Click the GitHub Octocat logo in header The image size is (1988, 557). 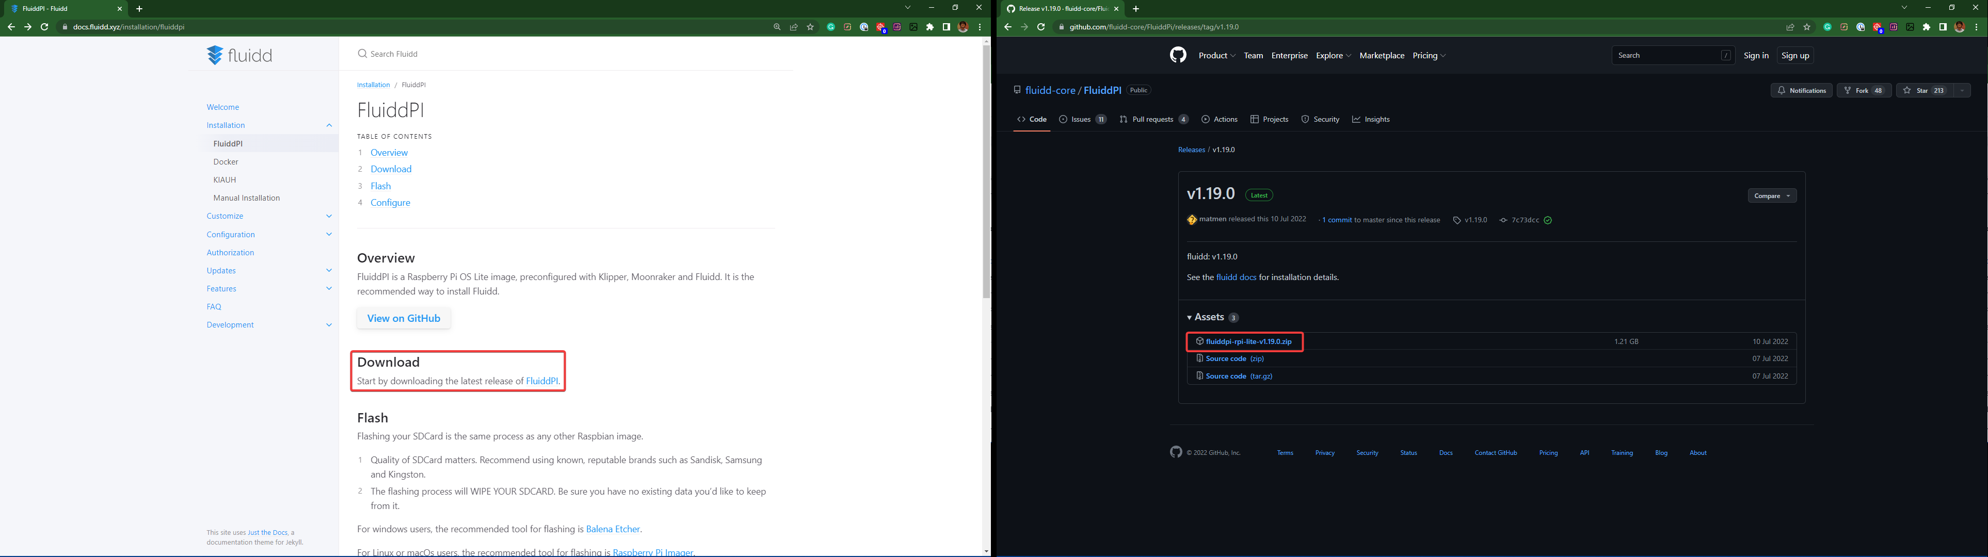(x=1178, y=55)
